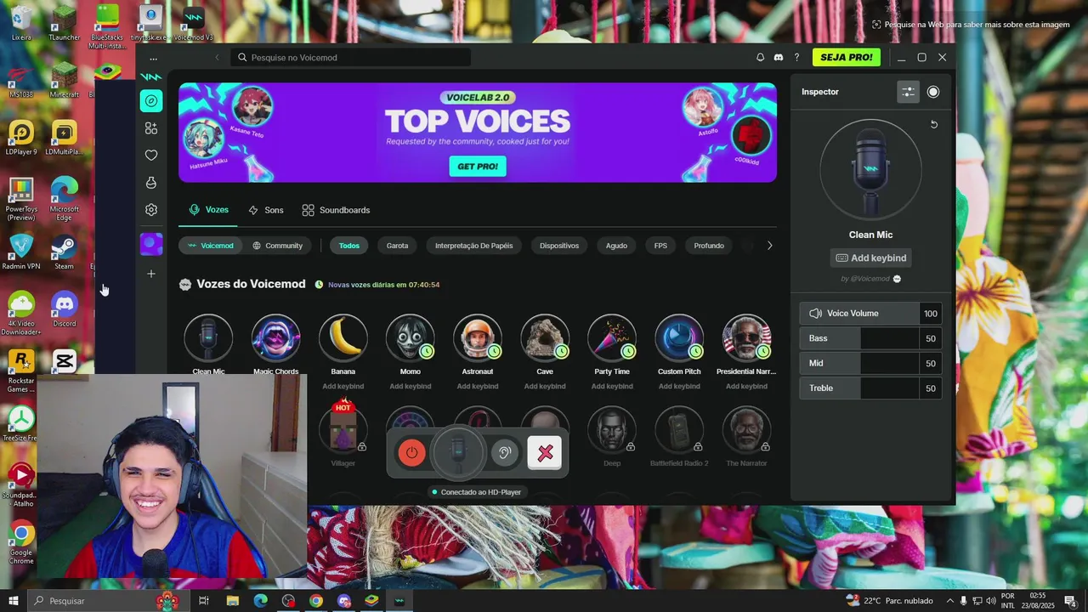
Task: Open the help question mark icon
Action: click(796, 58)
